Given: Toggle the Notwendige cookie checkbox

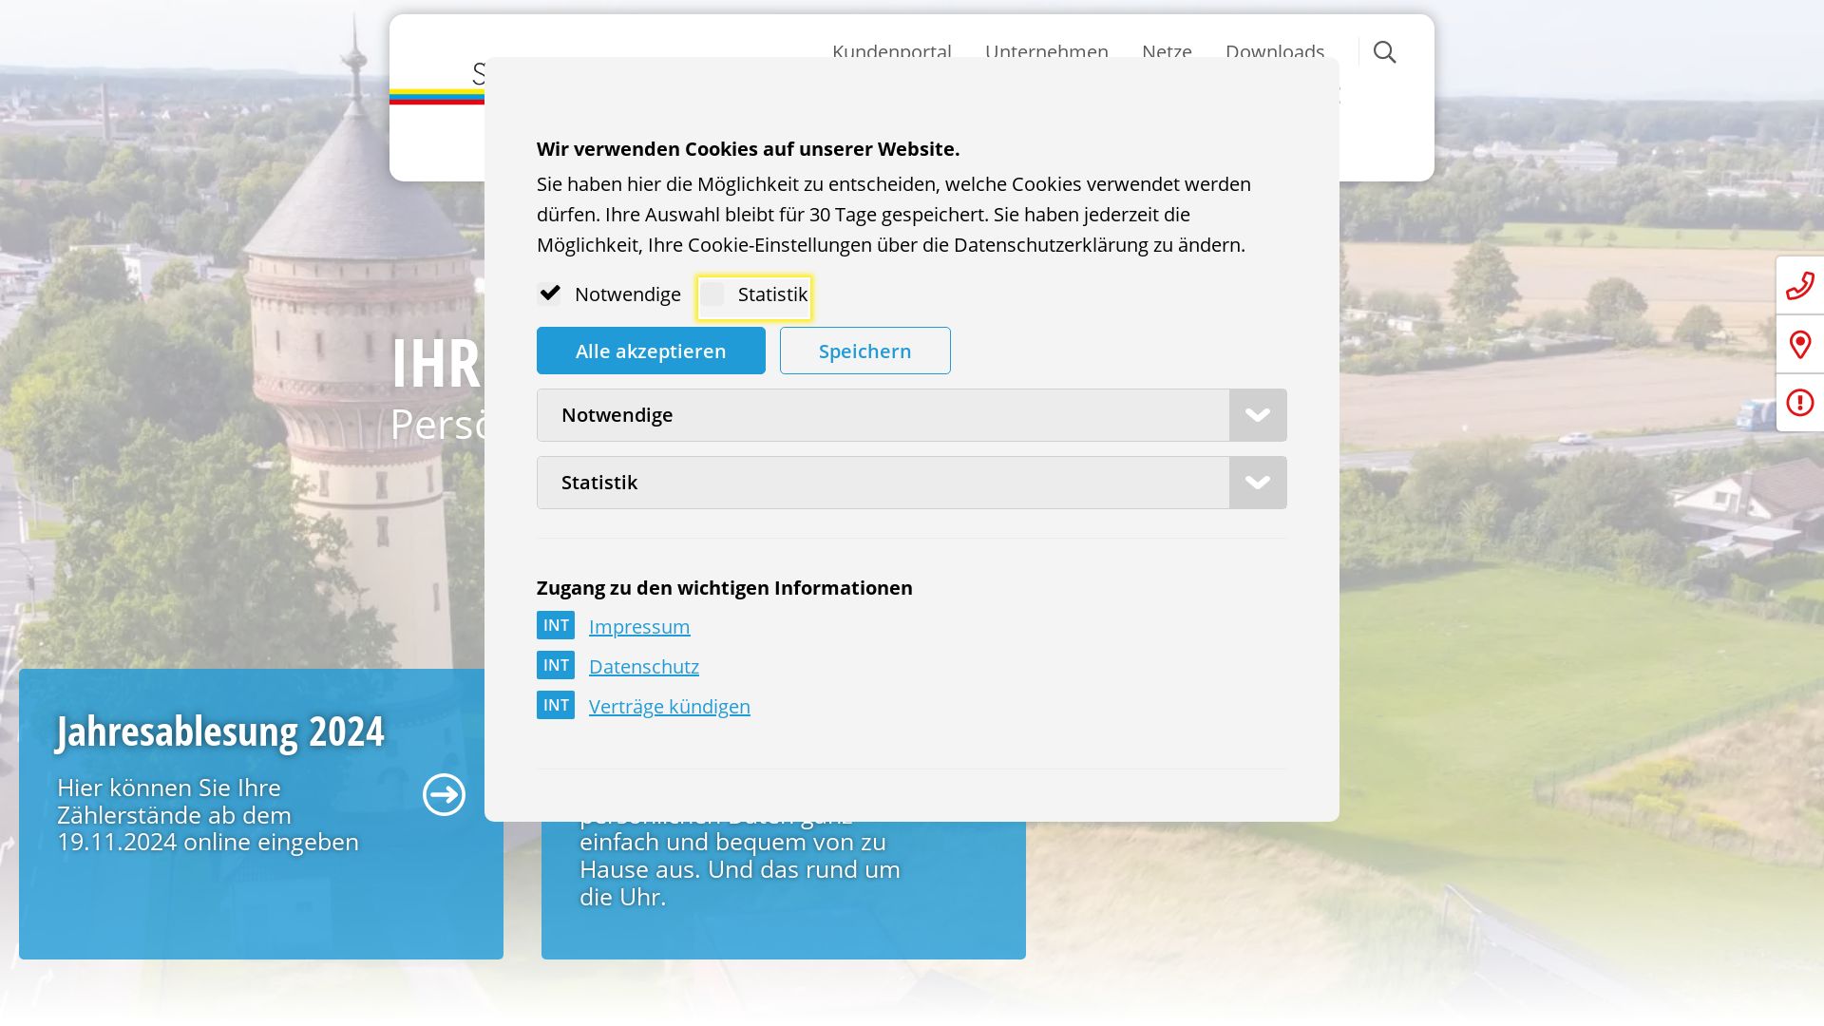Looking at the screenshot, I should [x=549, y=294].
